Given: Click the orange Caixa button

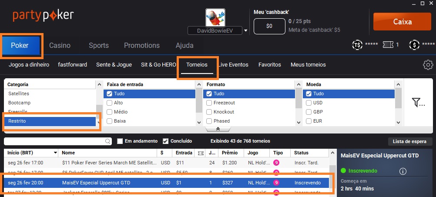Looking at the screenshot, I should [x=402, y=21].
